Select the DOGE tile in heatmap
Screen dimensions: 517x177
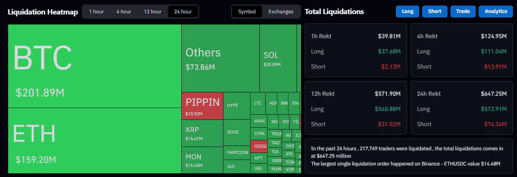click(x=236, y=132)
